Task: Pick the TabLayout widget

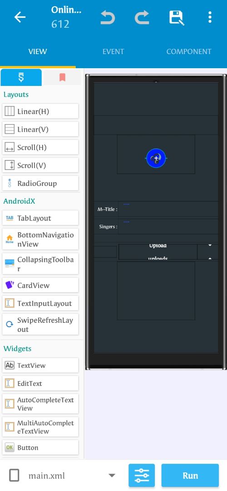Action: coord(40,218)
